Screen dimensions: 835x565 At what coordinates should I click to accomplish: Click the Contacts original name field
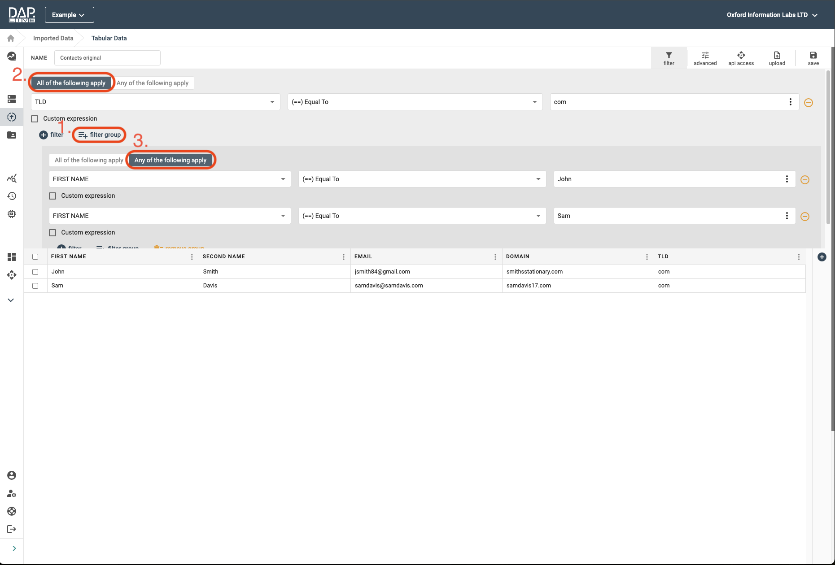(x=107, y=58)
